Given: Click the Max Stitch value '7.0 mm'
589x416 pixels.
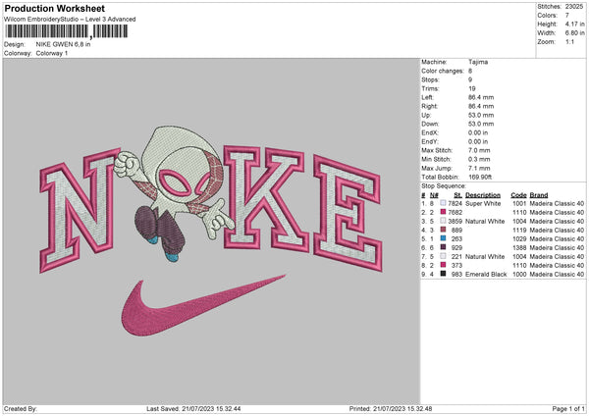Looking at the screenshot, I should pos(479,150).
